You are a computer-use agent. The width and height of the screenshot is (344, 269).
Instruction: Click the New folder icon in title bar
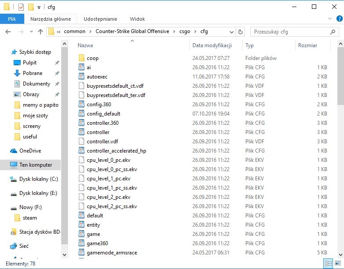(31, 7)
